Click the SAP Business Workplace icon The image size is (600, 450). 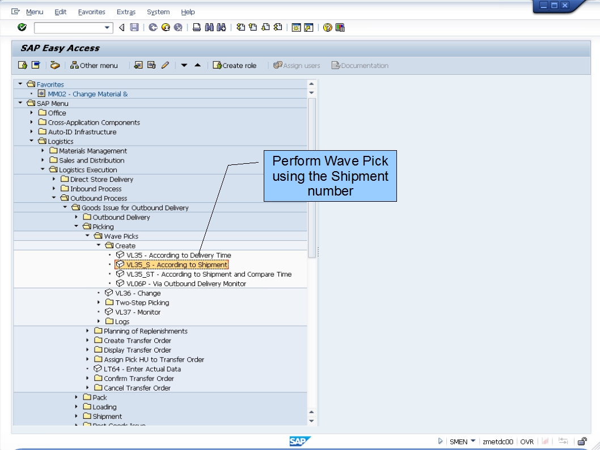(x=55, y=65)
